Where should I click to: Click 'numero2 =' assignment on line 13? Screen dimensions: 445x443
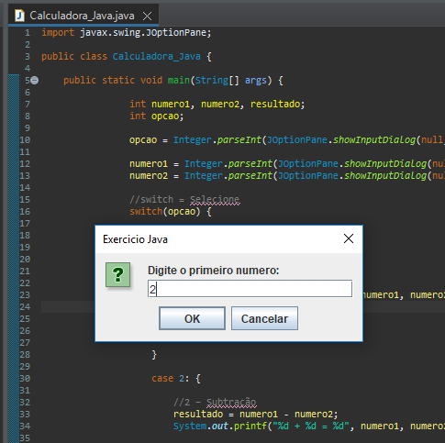(x=154, y=176)
